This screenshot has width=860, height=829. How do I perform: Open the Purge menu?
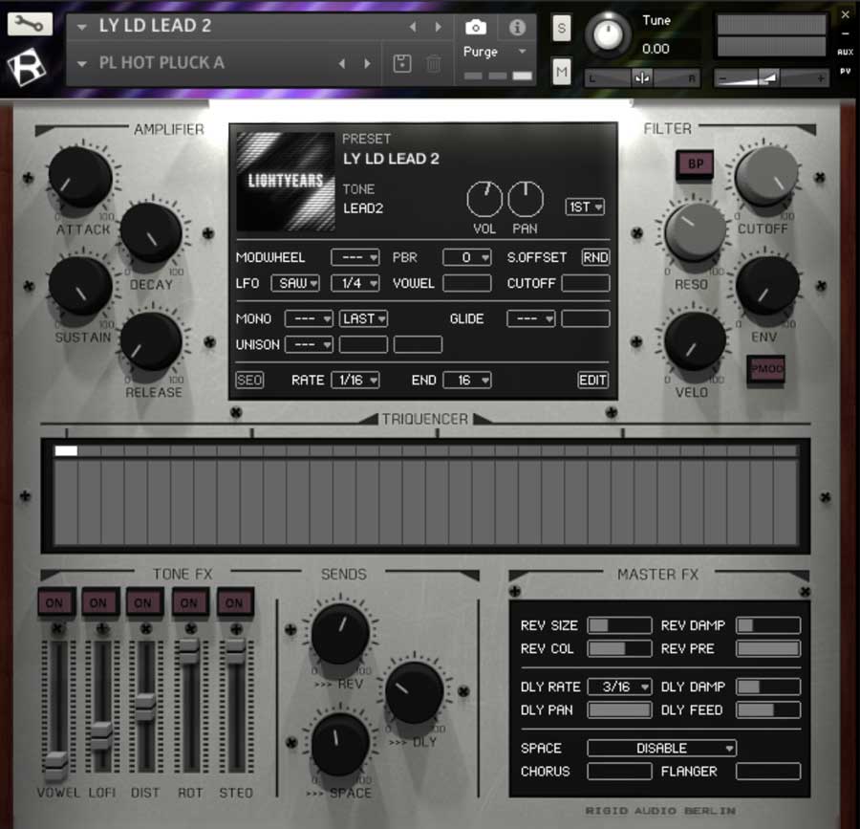coord(494,52)
